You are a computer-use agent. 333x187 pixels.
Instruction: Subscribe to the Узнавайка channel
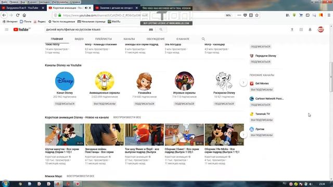tap(145, 104)
